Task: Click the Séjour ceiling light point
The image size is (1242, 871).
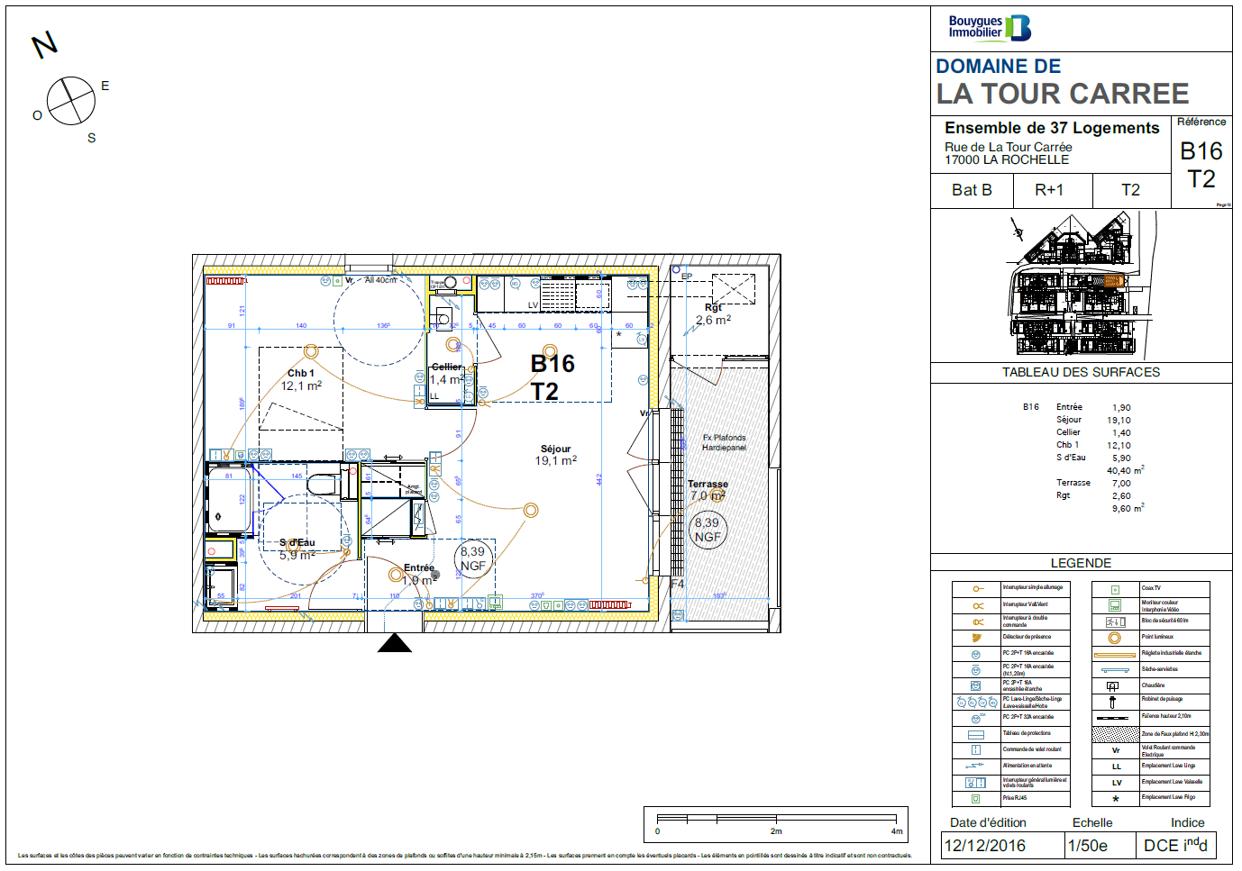Action: coord(531,511)
